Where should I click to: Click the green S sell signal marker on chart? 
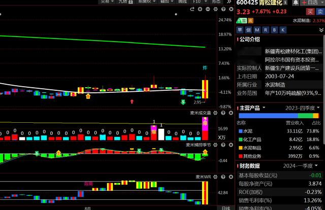[x=183, y=102]
